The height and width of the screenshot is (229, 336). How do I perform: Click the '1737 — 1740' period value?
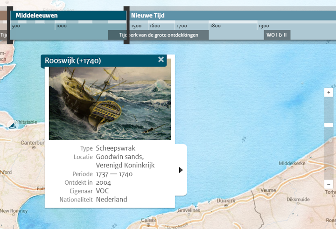point(114,174)
